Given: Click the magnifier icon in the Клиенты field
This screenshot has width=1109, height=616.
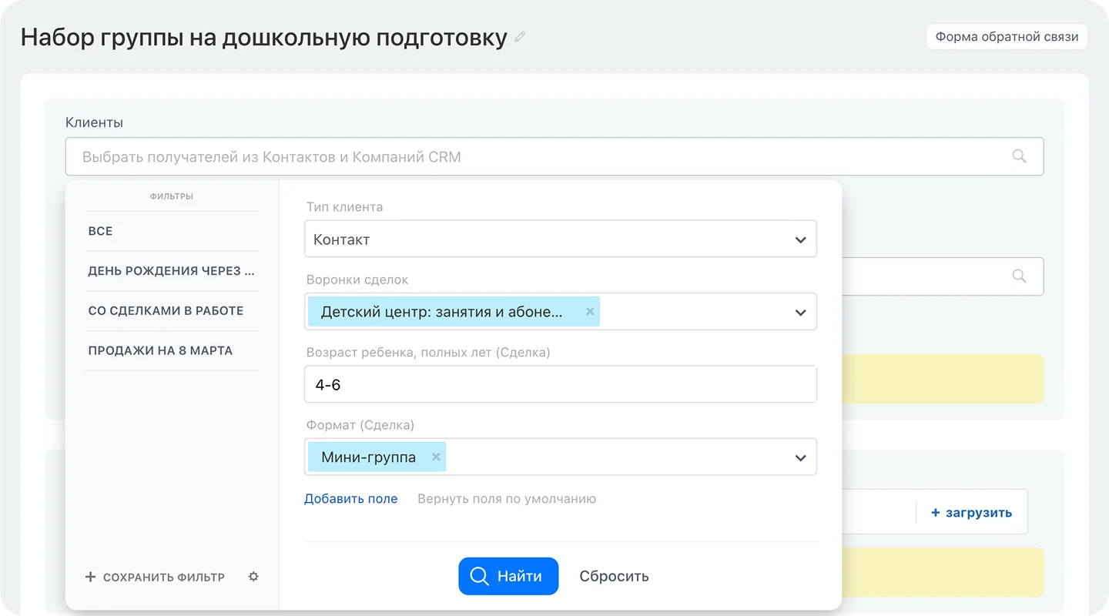Looking at the screenshot, I should coord(1019,156).
